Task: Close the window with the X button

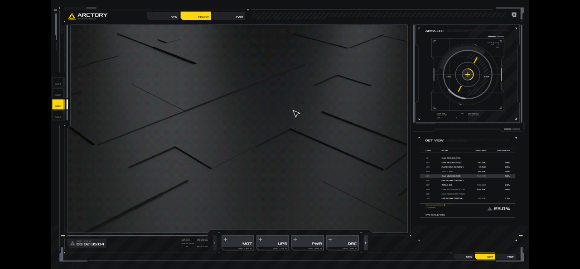Action: pyautogui.click(x=514, y=14)
